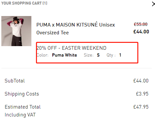The height and width of the screenshot is (122, 155).
Task: Select the SubTotal £44.00 amount
Action: 141,81
